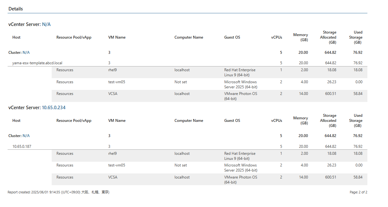This screenshot has height=207, width=388.
Task: Click the N/A vCenter Server link
Action: [x=46, y=24]
